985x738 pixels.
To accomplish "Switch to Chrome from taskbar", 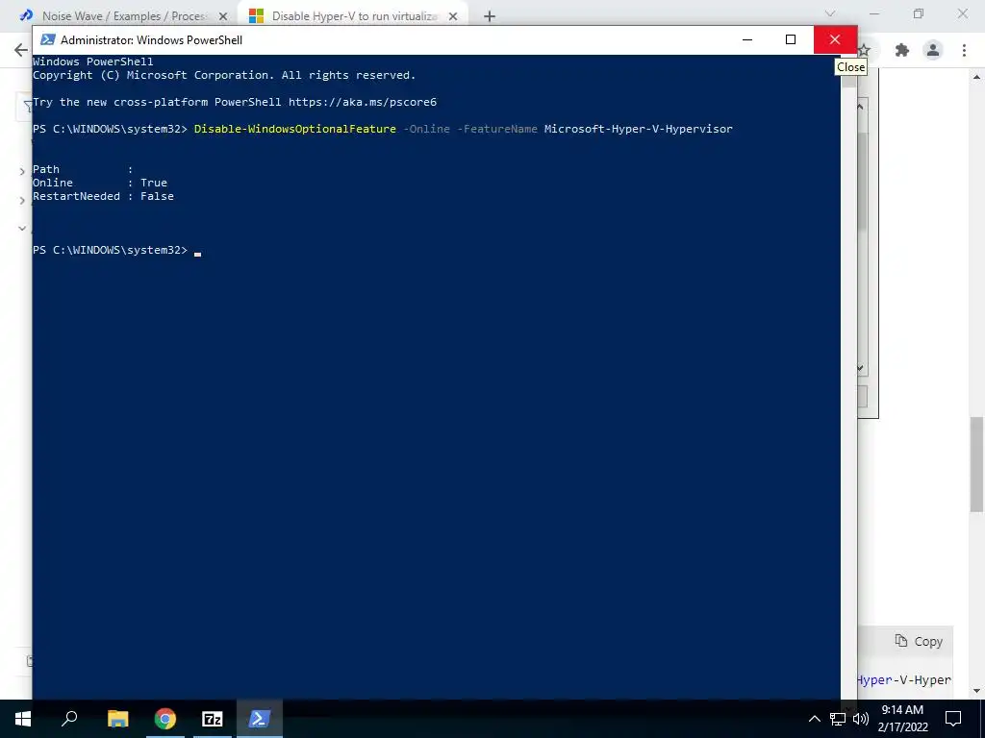I will point(165,719).
